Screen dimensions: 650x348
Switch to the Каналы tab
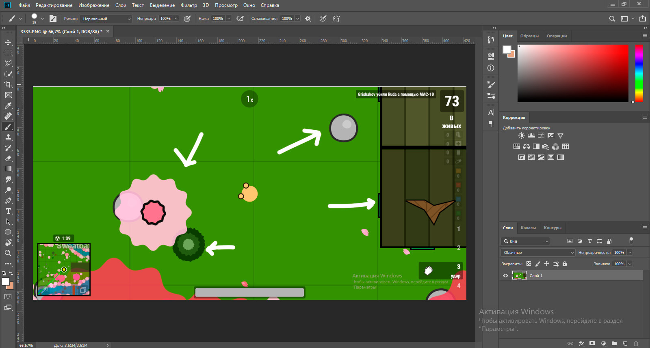[528, 228]
